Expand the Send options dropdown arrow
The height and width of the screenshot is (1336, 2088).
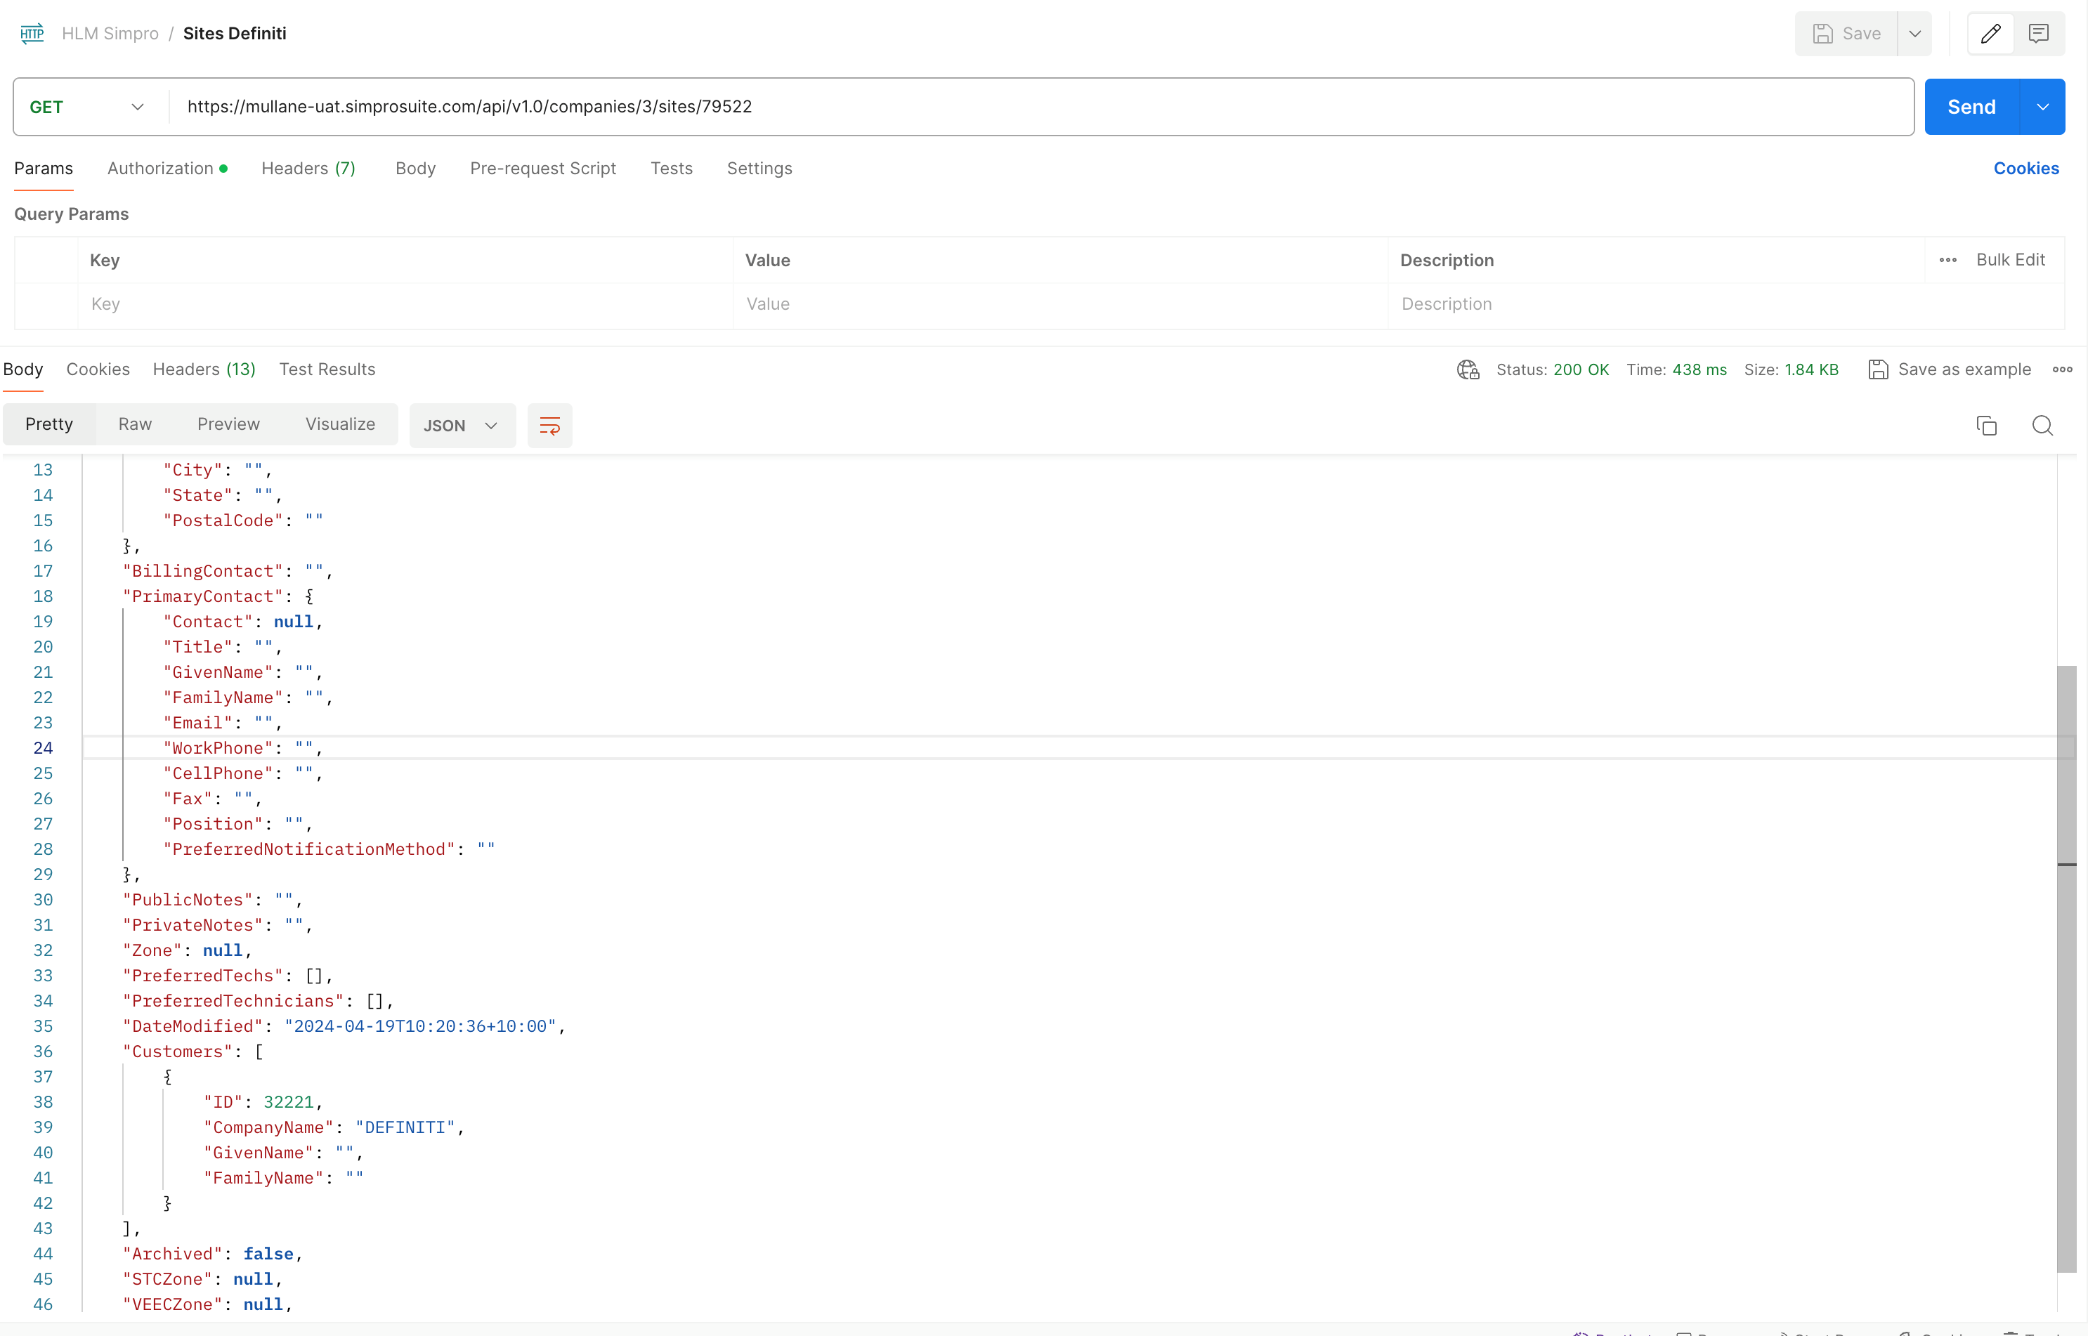click(2043, 107)
